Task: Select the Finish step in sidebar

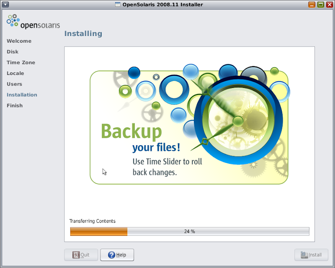Action: pyautogui.click(x=15, y=106)
